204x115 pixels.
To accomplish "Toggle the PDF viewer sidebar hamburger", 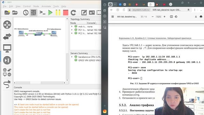I will coord(113,17).
